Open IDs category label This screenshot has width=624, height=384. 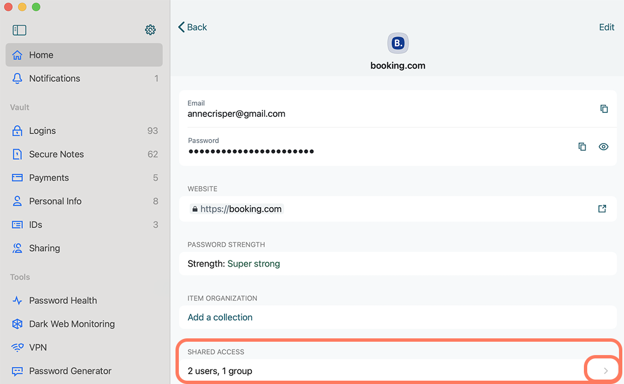coord(36,225)
